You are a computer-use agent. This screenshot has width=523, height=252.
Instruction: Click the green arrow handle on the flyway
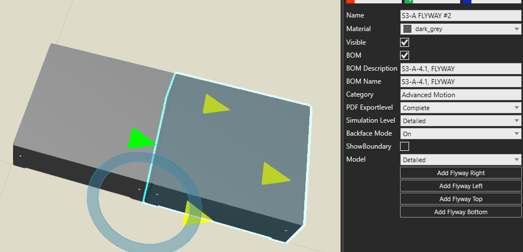point(139,139)
